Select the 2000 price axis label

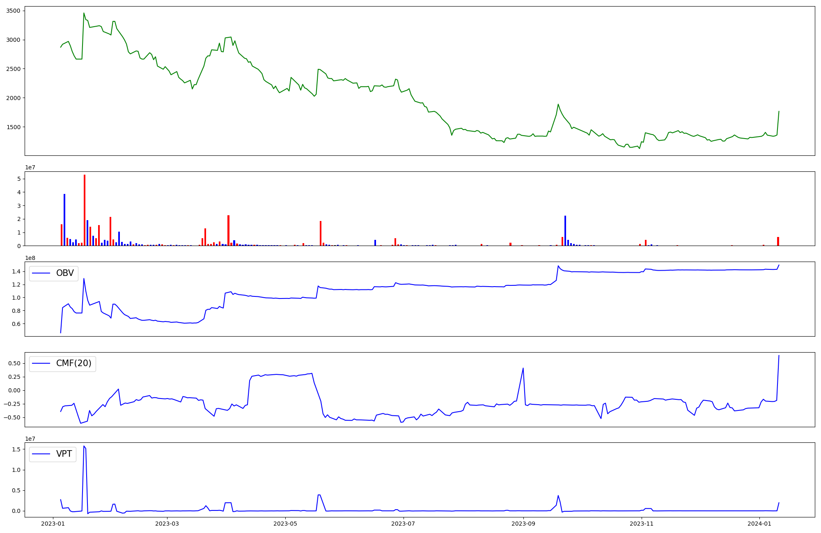click(x=13, y=98)
